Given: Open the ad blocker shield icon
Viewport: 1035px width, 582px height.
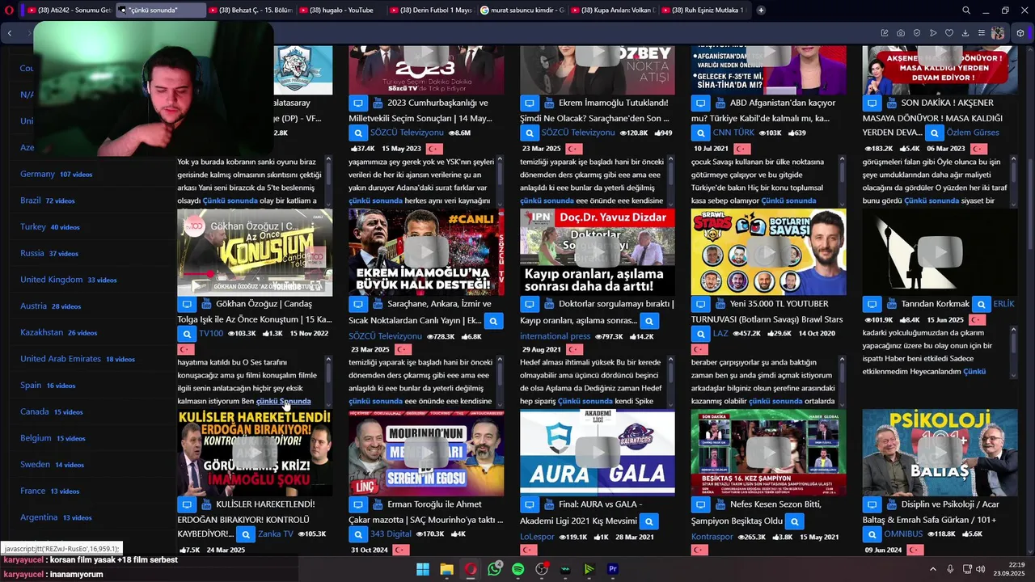Looking at the screenshot, I should [917, 33].
